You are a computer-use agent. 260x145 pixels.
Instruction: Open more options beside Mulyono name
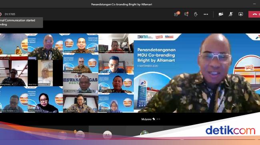[x=158, y=119]
